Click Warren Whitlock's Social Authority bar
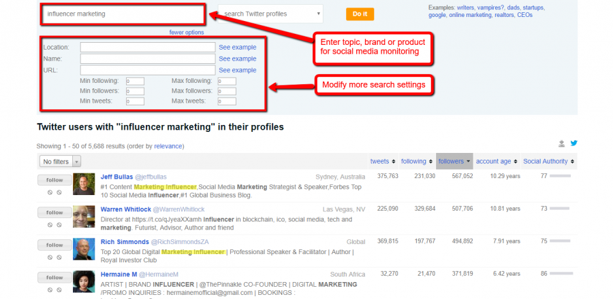Viewport: 613px width, 299px height. (559, 209)
